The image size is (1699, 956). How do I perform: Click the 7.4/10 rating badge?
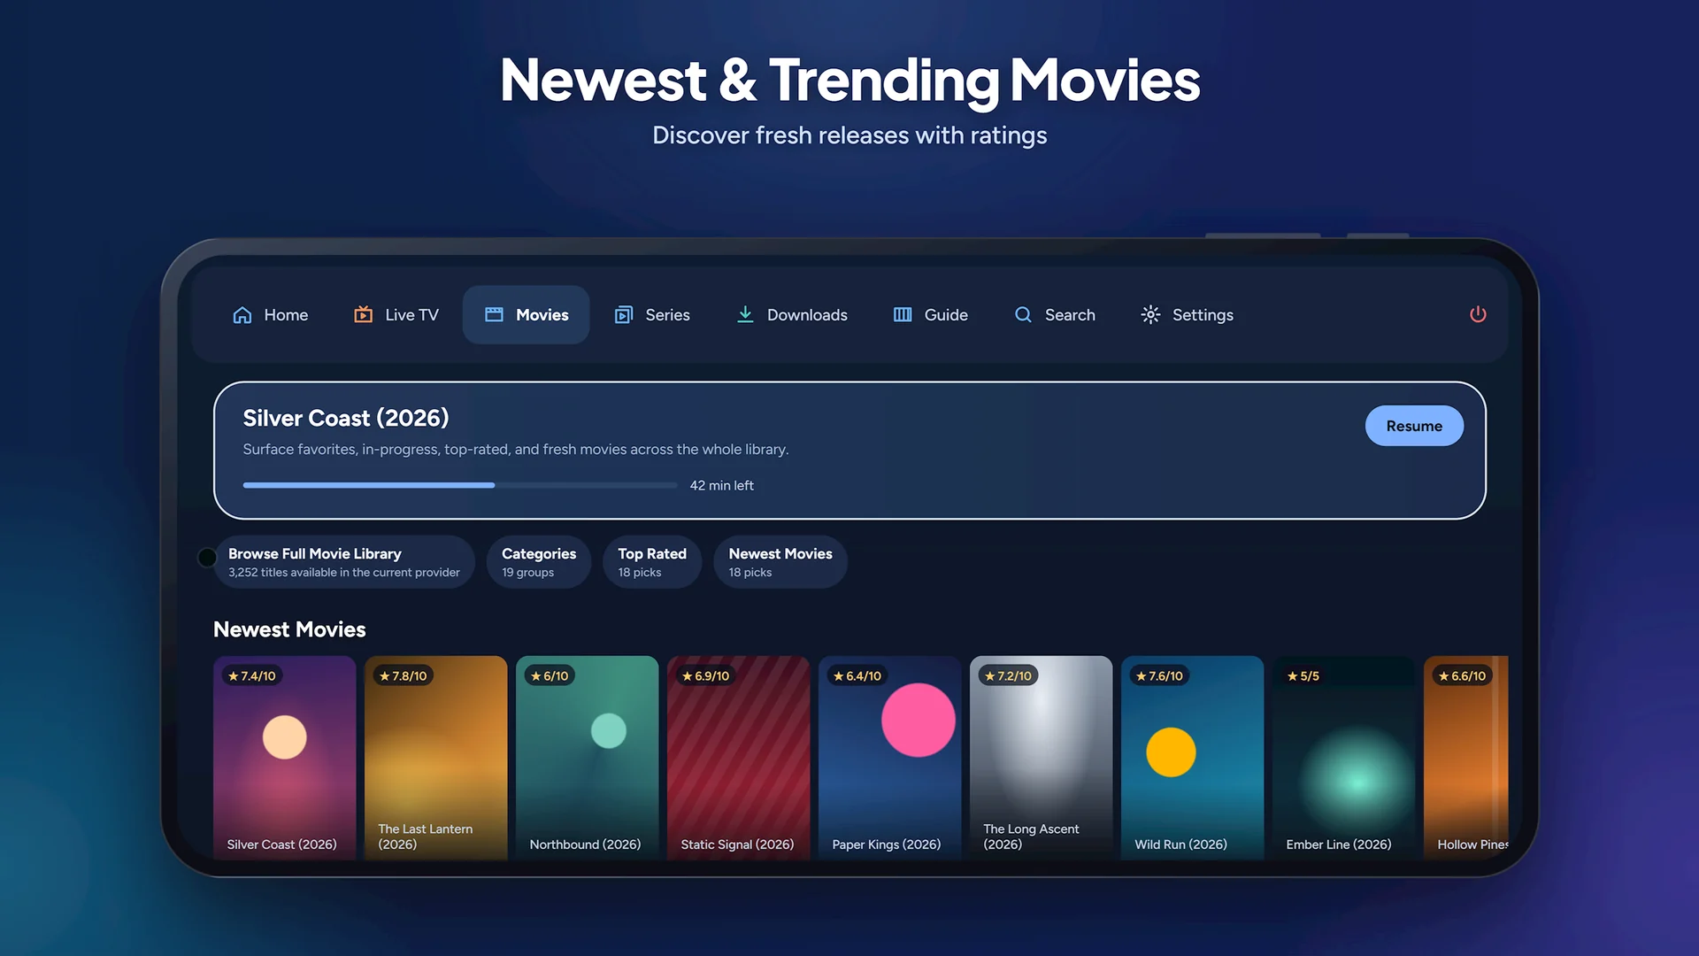tap(252, 675)
